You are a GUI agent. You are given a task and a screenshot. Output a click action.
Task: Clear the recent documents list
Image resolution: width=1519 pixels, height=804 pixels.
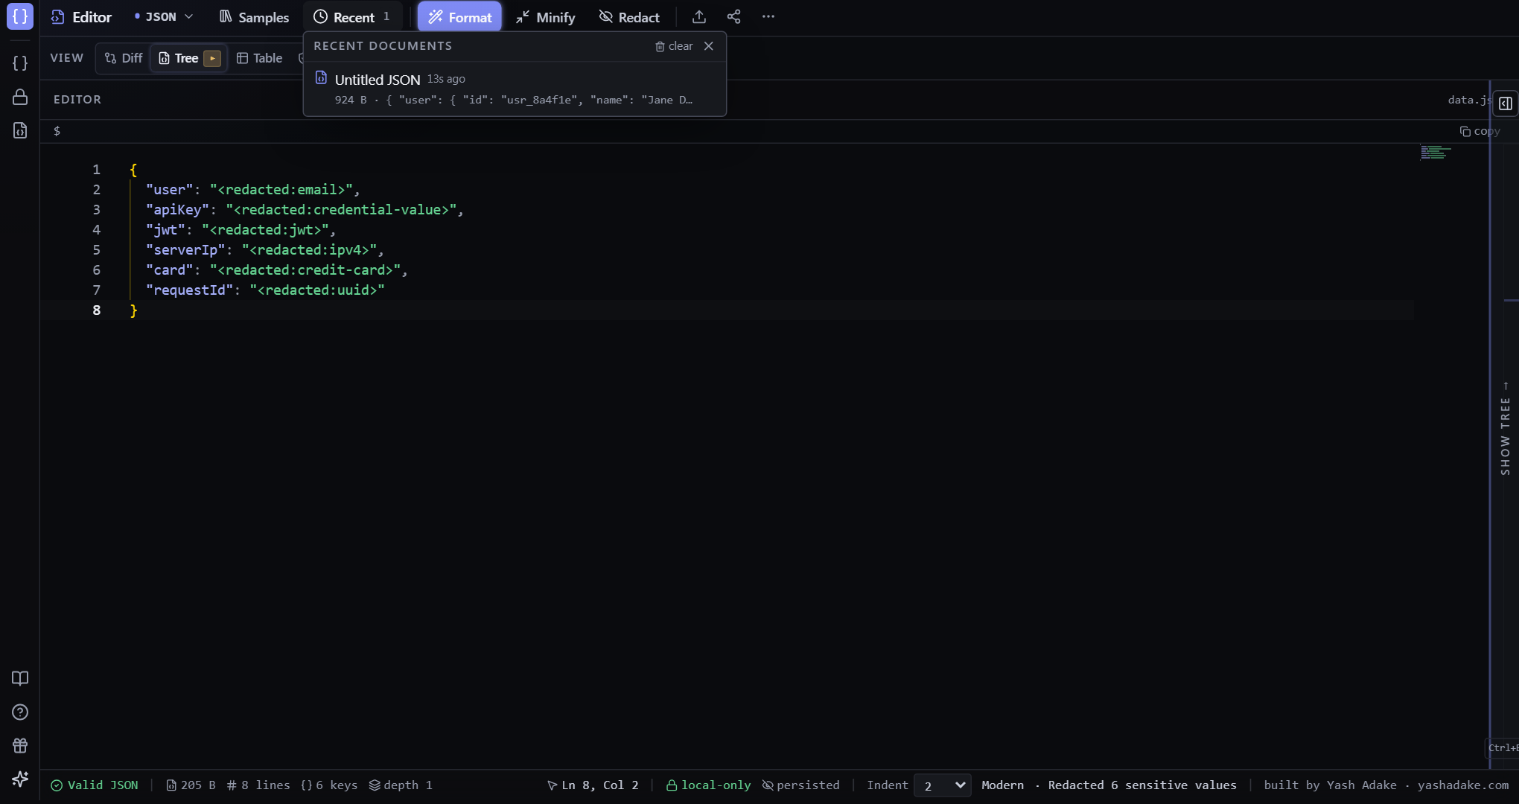674,46
